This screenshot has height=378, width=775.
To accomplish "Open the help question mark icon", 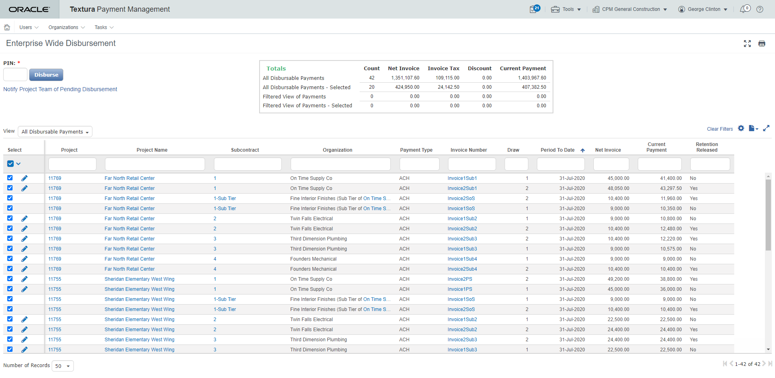I will click(760, 9).
